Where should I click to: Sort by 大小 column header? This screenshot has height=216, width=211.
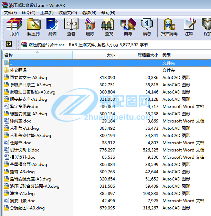pos(95,55)
